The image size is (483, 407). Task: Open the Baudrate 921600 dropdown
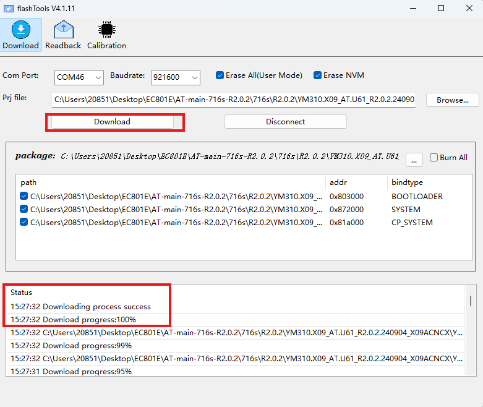pos(176,77)
